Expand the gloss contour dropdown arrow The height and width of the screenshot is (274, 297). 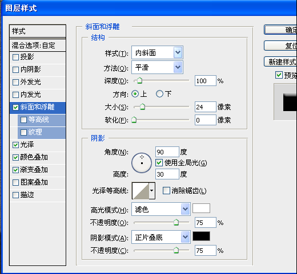tap(152, 191)
